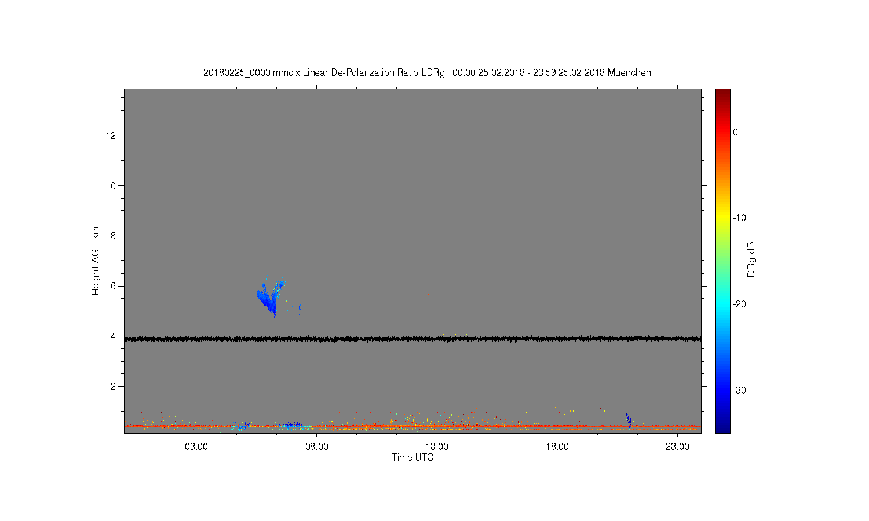The image size is (869, 521).
Task: Click the colorbar value 0
Action: click(736, 133)
